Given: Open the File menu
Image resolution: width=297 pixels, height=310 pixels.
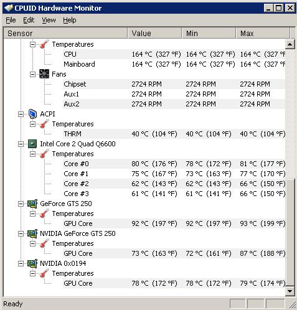Looking at the screenshot, I should coord(11,20).
